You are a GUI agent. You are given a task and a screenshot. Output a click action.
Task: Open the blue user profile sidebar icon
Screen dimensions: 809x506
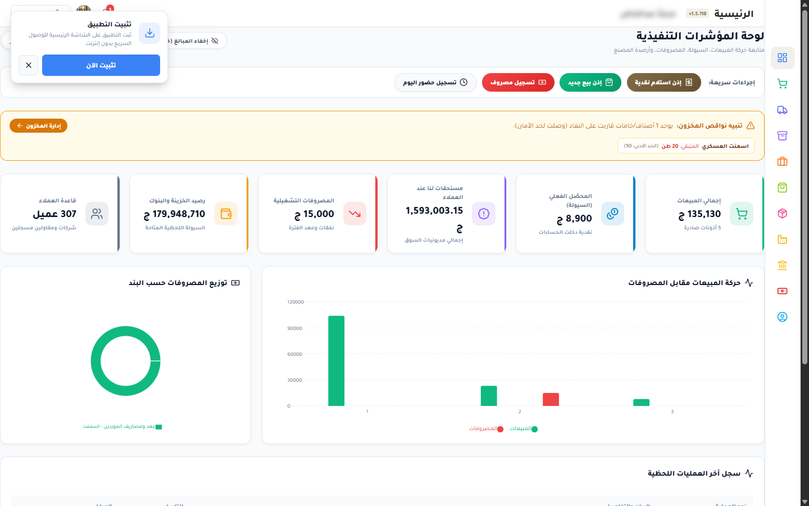(x=782, y=317)
